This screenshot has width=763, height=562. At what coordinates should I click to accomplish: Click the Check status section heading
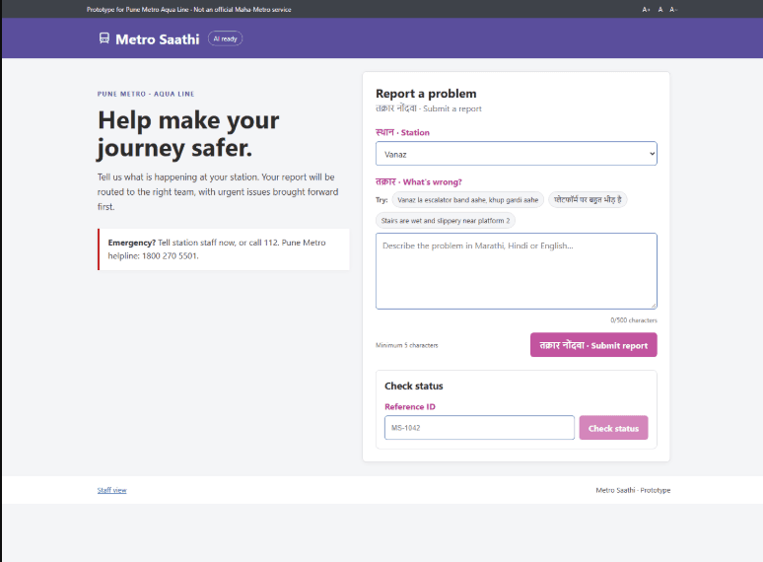(414, 386)
